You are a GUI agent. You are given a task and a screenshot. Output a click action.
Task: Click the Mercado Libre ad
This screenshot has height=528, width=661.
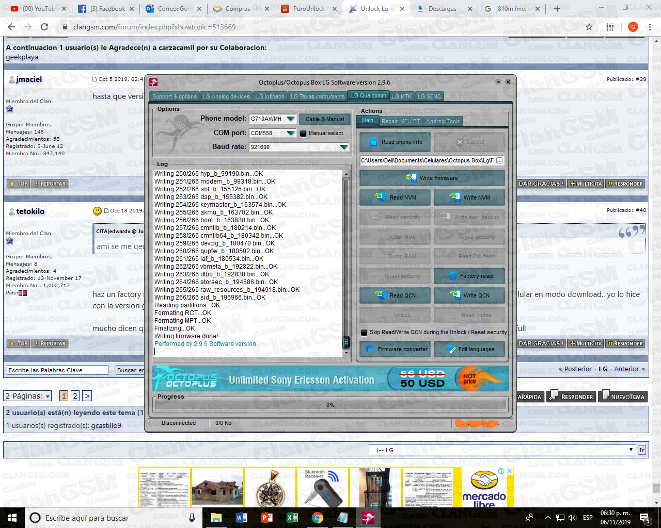pyautogui.click(x=484, y=488)
